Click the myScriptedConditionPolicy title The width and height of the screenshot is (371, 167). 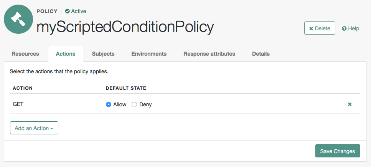pyautogui.click(x=125, y=26)
